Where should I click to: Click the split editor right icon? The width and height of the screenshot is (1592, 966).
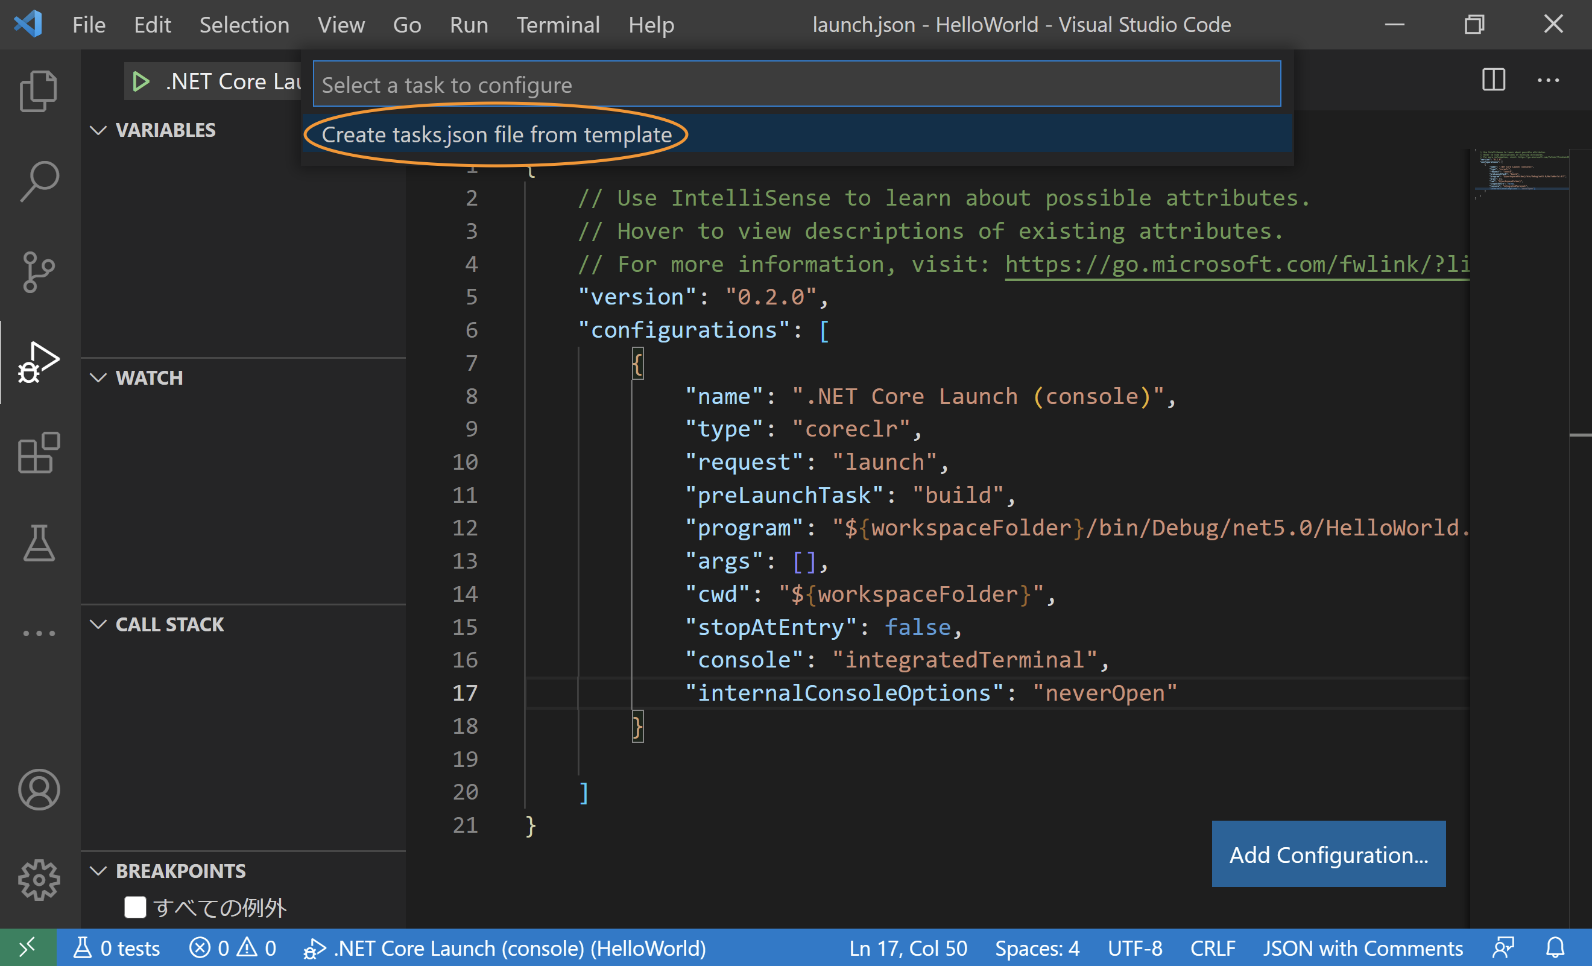point(1493,81)
